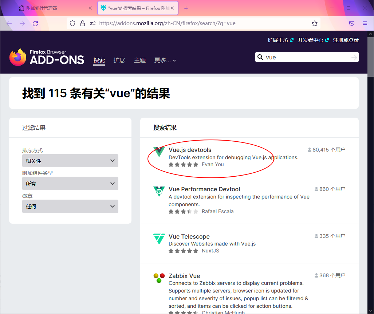Image resolution: width=374 pixels, height=314 pixels.
Task: Open the 排序方式 相关性 dropdown
Action: (x=70, y=161)
